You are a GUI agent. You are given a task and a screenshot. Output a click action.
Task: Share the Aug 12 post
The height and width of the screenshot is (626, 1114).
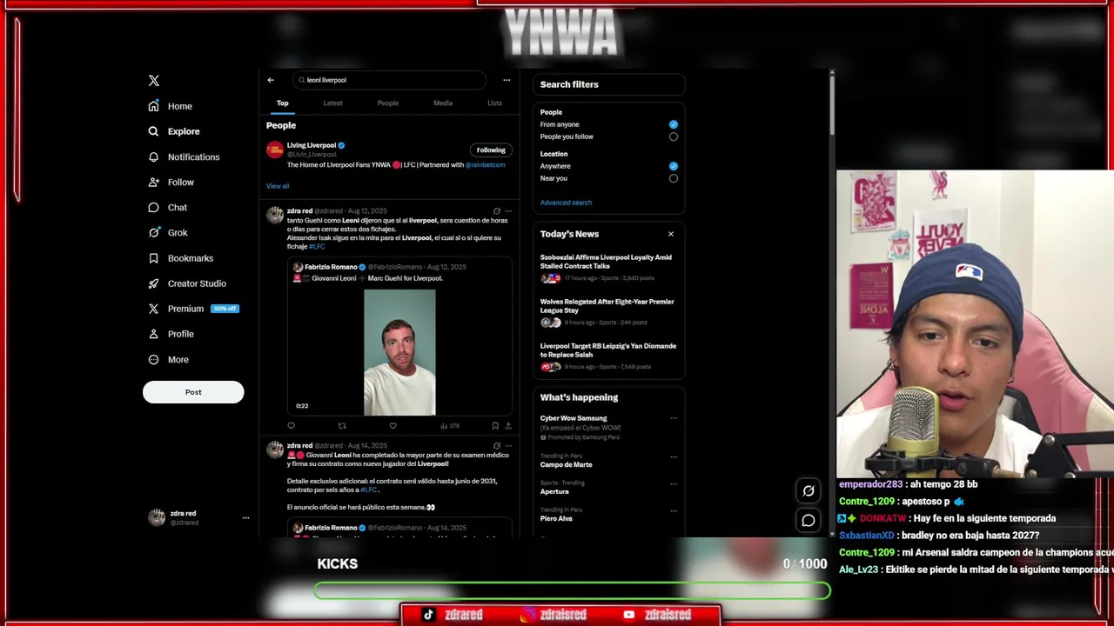pyautogui.click(x=508, y=426)
